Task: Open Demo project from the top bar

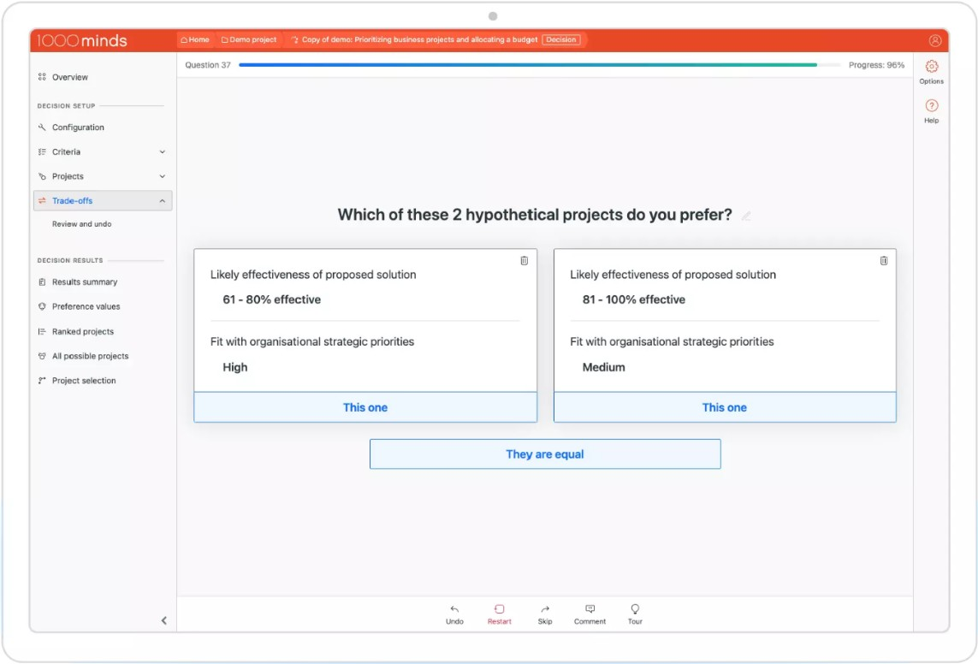Action: point(248,39)
